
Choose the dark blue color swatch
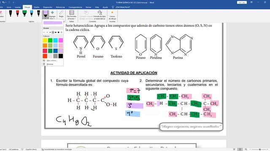55,51
